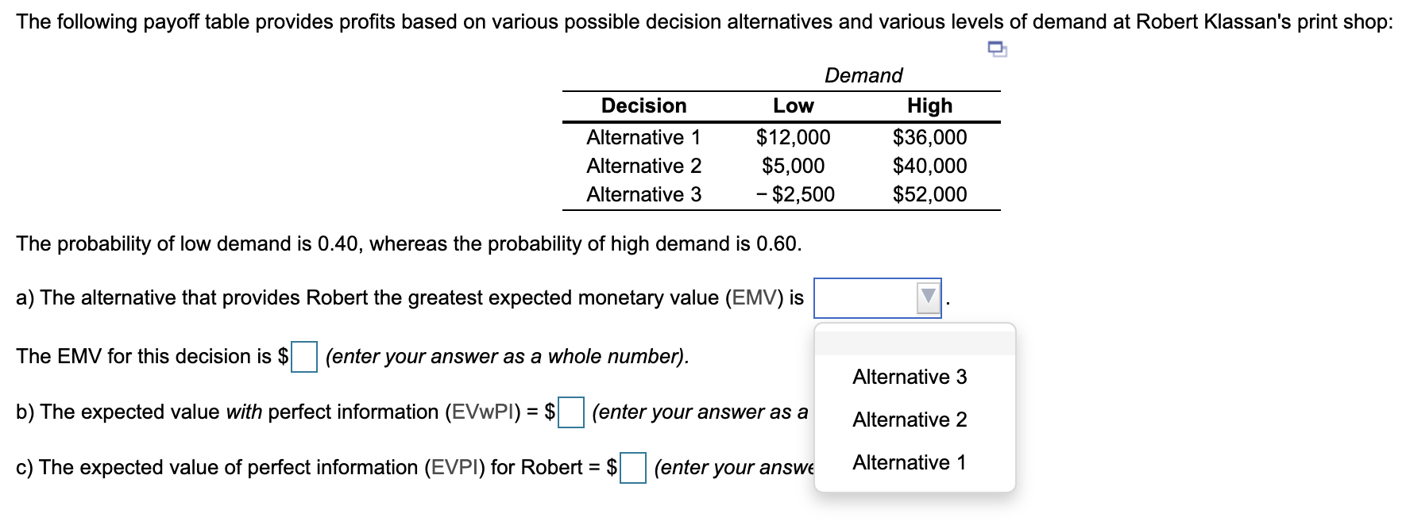The width and height of the screenshot is (1406, 525).
Task: Click the $36,000 payoff cell
Action: [x=929, y=138]
